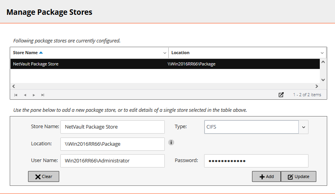This screenshot has height=194, width=335.
Task: Click the Type combo box showing CIFS
Action: point(252,127)
